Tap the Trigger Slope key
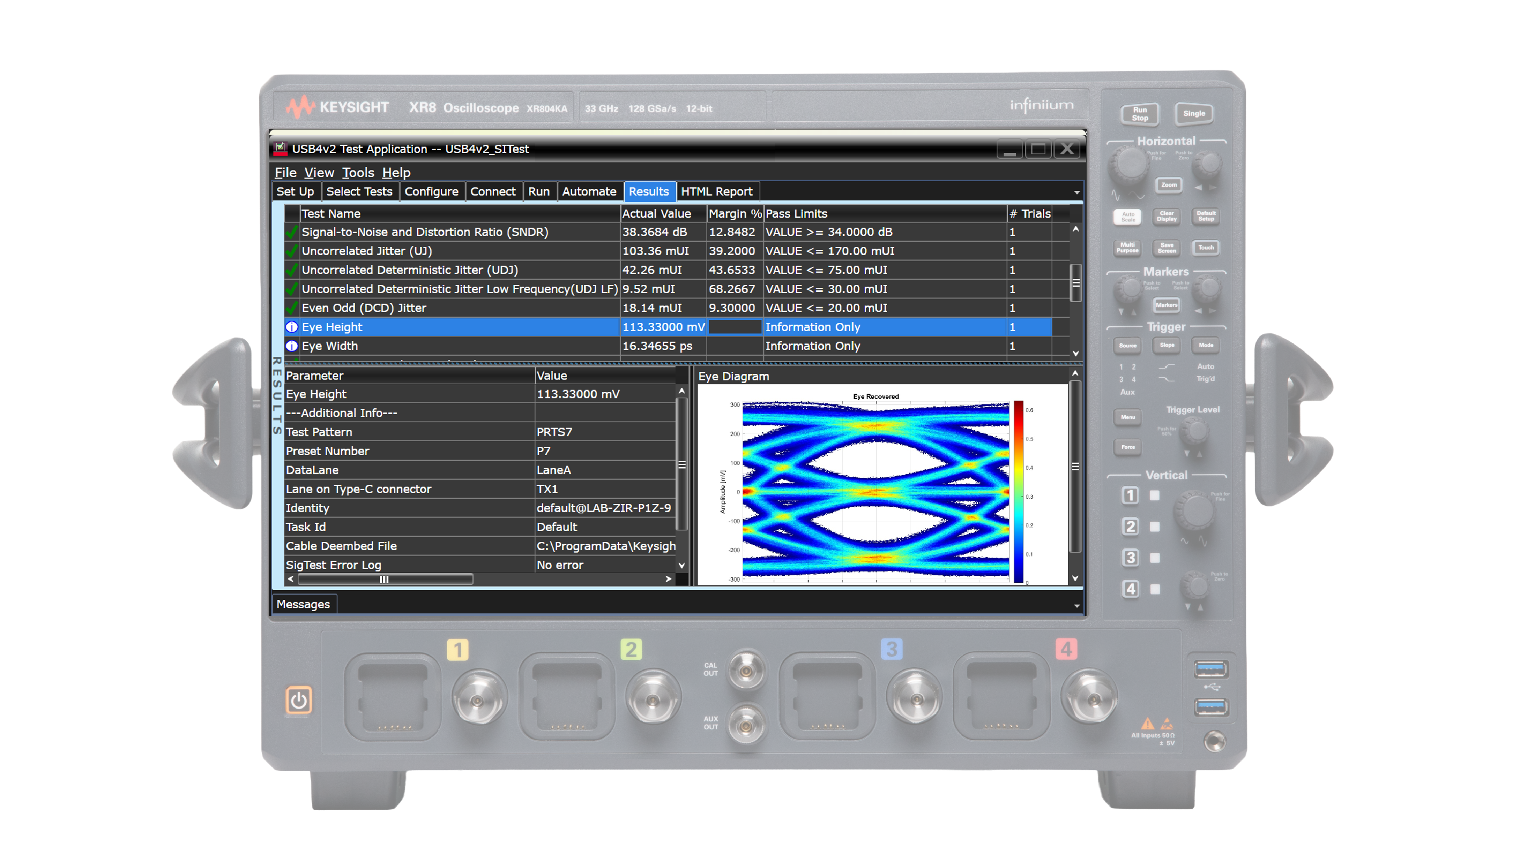The width and height of the screenshot is (1535, 863). (x=1167, y=345)
